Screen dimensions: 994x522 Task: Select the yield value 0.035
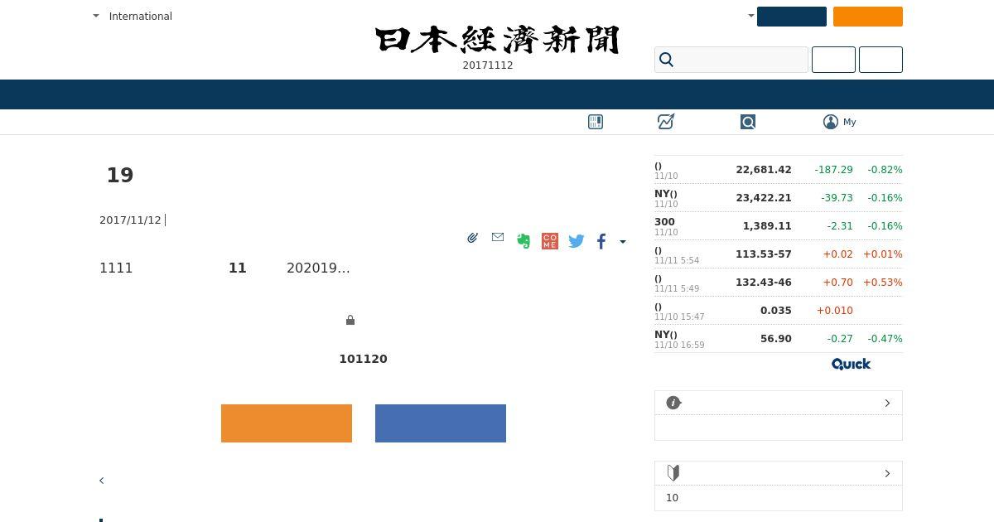(x=776, y=310)
